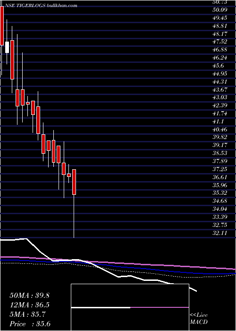Click the 33.39 price axis label
The image size is (236, 331).
[x=220, y=218]
